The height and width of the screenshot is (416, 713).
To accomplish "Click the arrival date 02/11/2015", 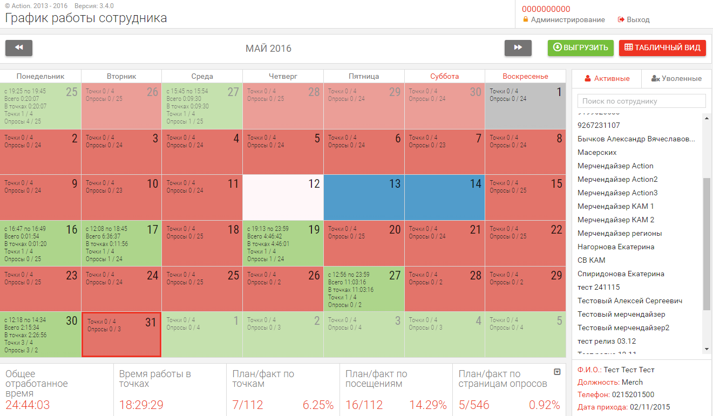I will [x=650, y=407].
